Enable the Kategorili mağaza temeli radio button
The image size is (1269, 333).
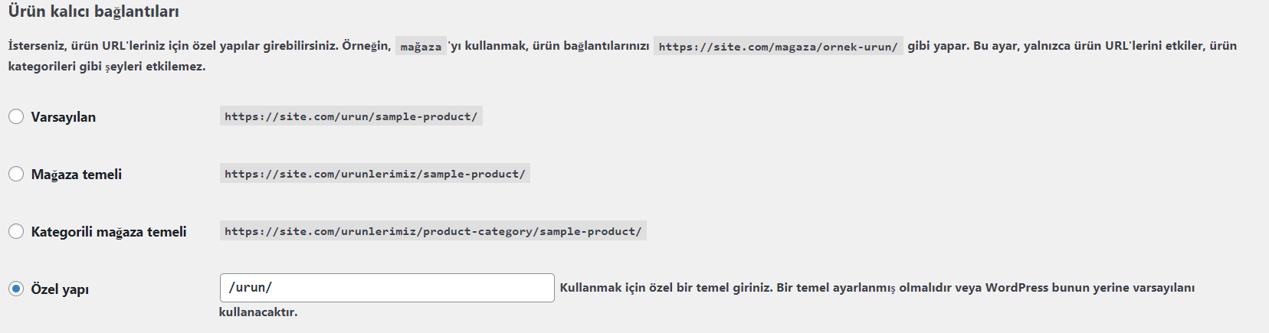point(16,231)
